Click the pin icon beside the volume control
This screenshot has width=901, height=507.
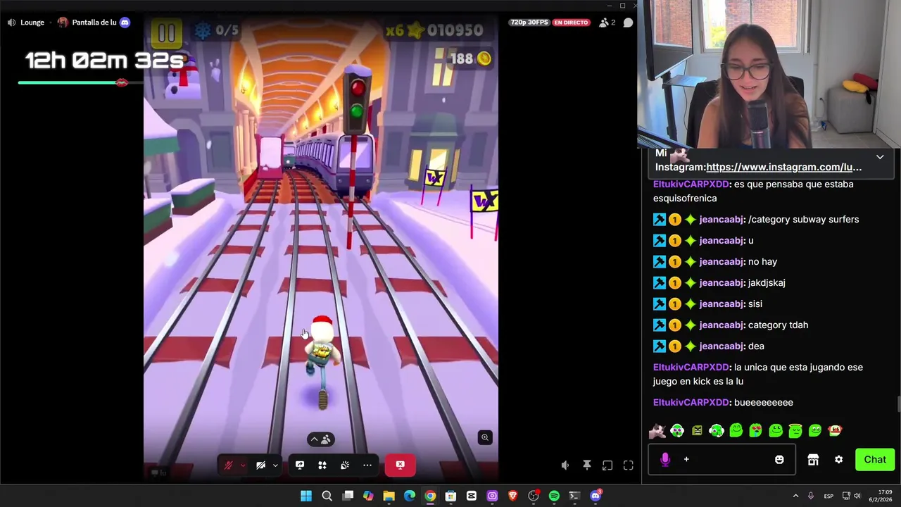coord(586,465)
